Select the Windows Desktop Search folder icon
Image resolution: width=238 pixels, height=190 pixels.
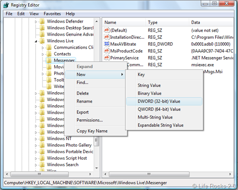click(42, 28)
